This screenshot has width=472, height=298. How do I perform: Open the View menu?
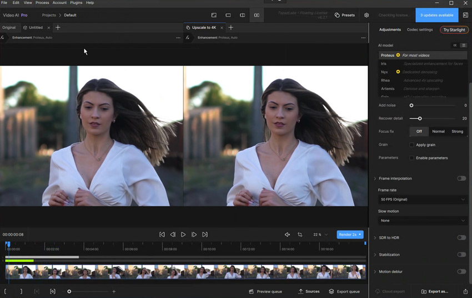pos(28,2)
